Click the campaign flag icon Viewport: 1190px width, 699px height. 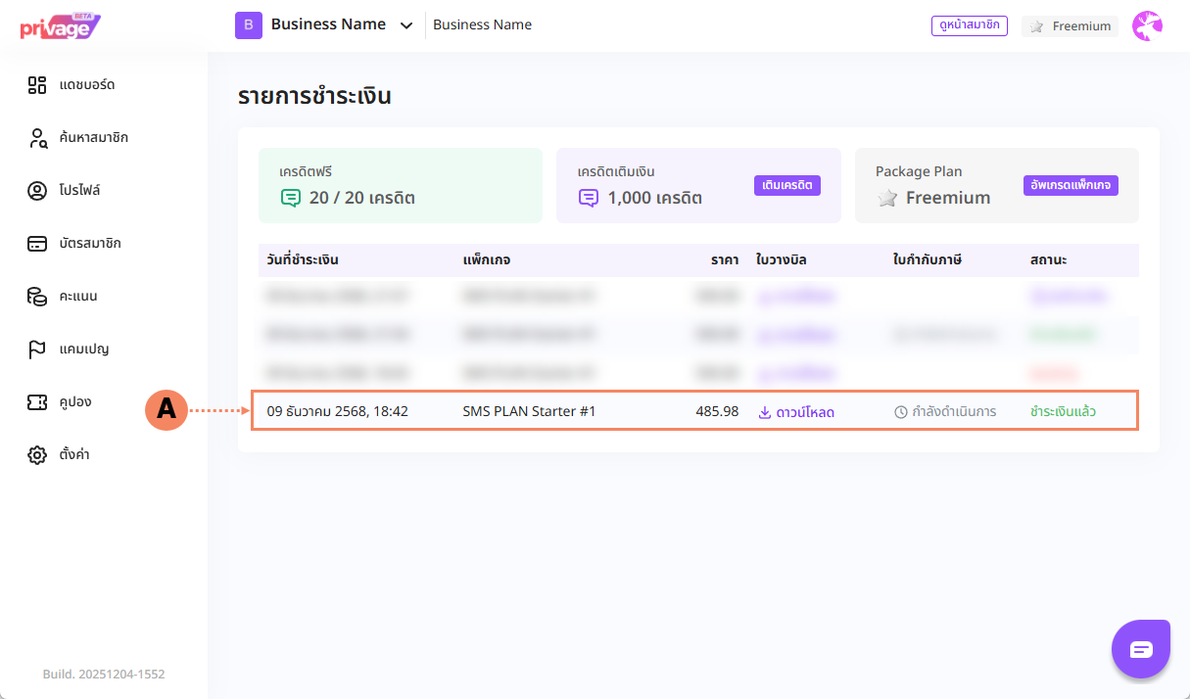coord(37,349)
